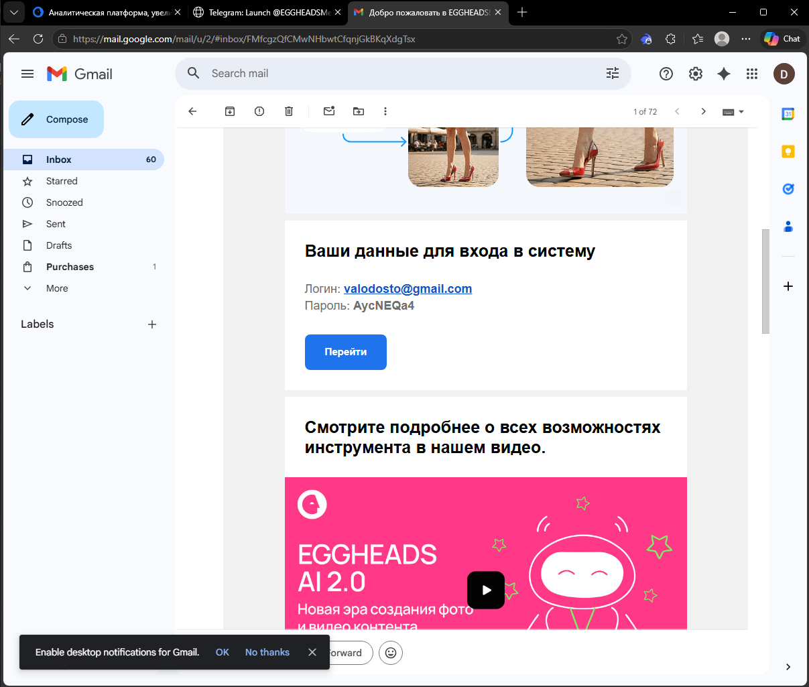This screenshot has height=687, width=809.
Task: Switch to Telegram Launch browser tab
Action: pos(267,12)
